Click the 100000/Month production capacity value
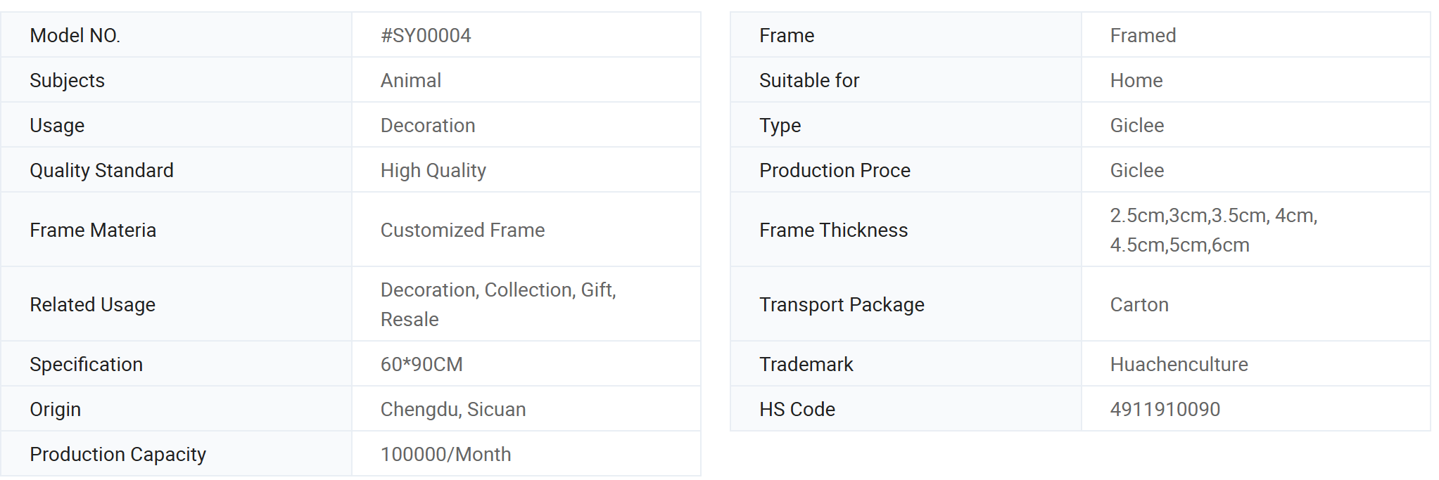1439x480 pixels. click(445, 454)
